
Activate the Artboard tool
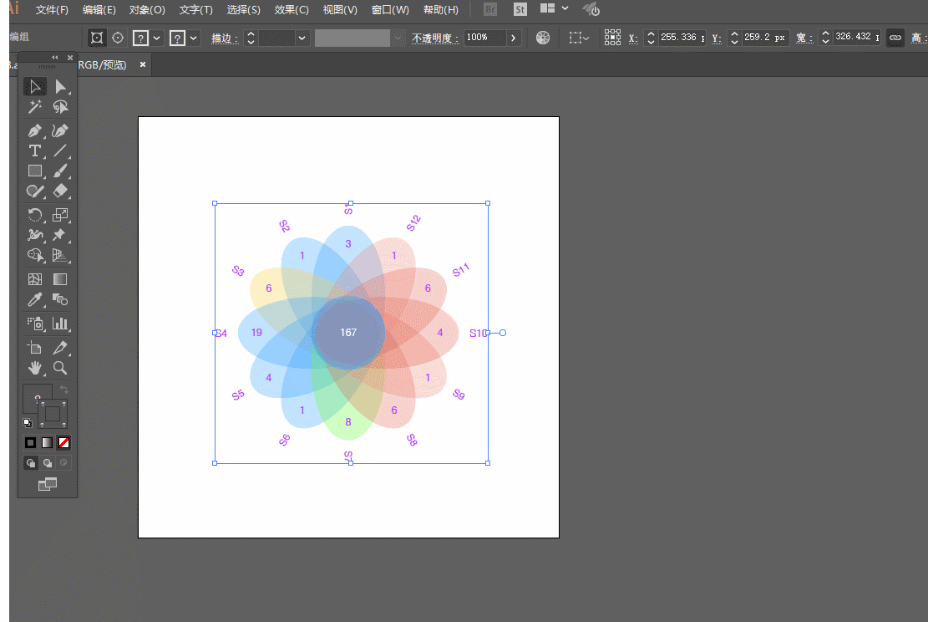coord(35,348)
